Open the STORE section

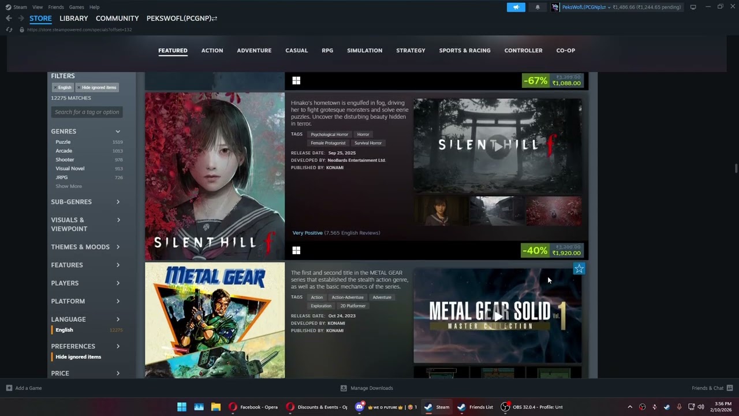click(40, 18)
